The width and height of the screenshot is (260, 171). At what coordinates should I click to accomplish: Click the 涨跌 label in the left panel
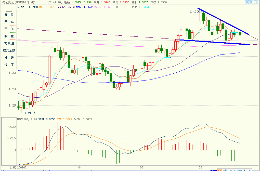click(9, 58)
